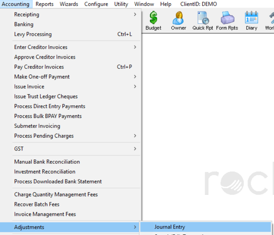Select Process Direct Entry Payments

[x=70, y=106]
